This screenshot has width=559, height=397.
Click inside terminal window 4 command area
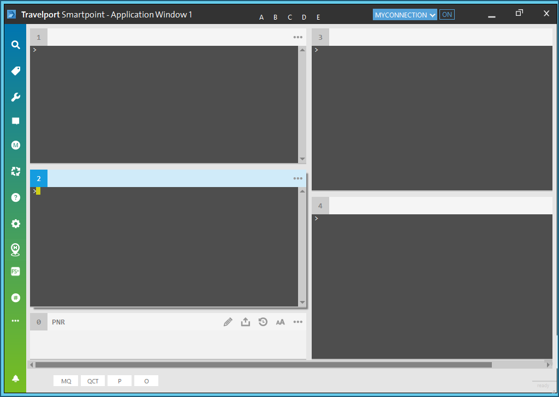click(x=431, y=284)
